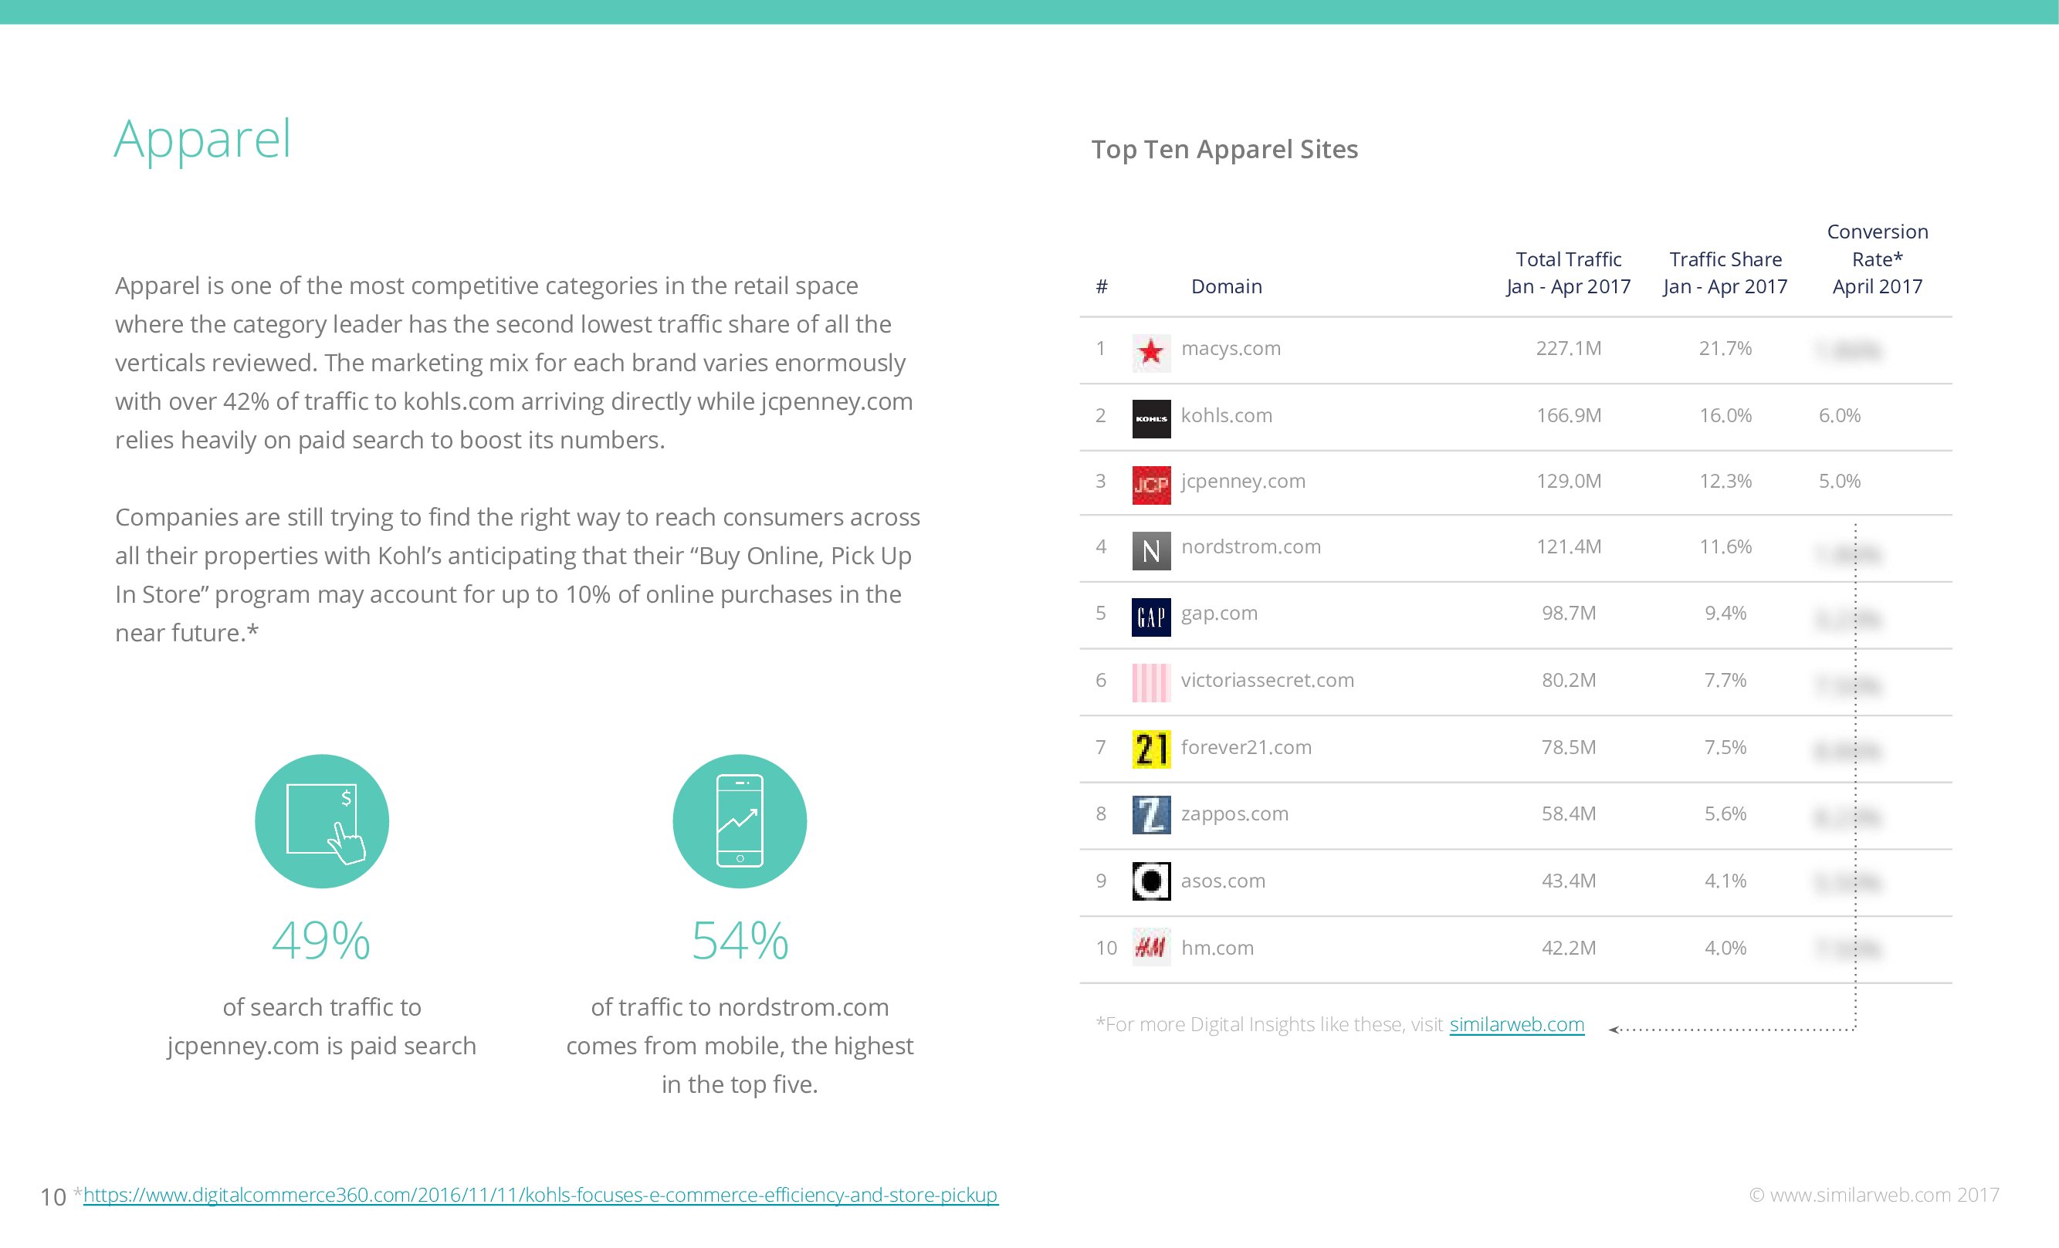2059x1248 pixels.
Task: Click the H&M red logo icon
Action: click(1150, 946)
